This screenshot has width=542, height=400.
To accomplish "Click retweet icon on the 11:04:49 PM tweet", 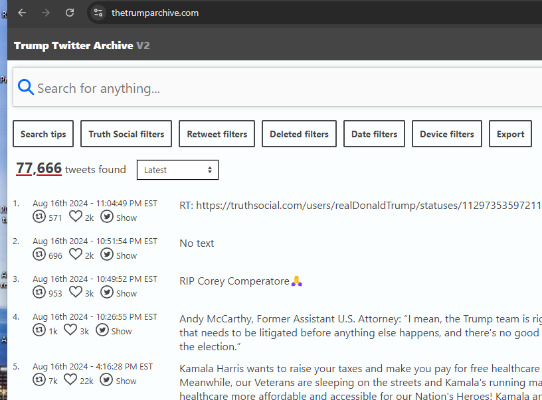I will pos(39,217).
